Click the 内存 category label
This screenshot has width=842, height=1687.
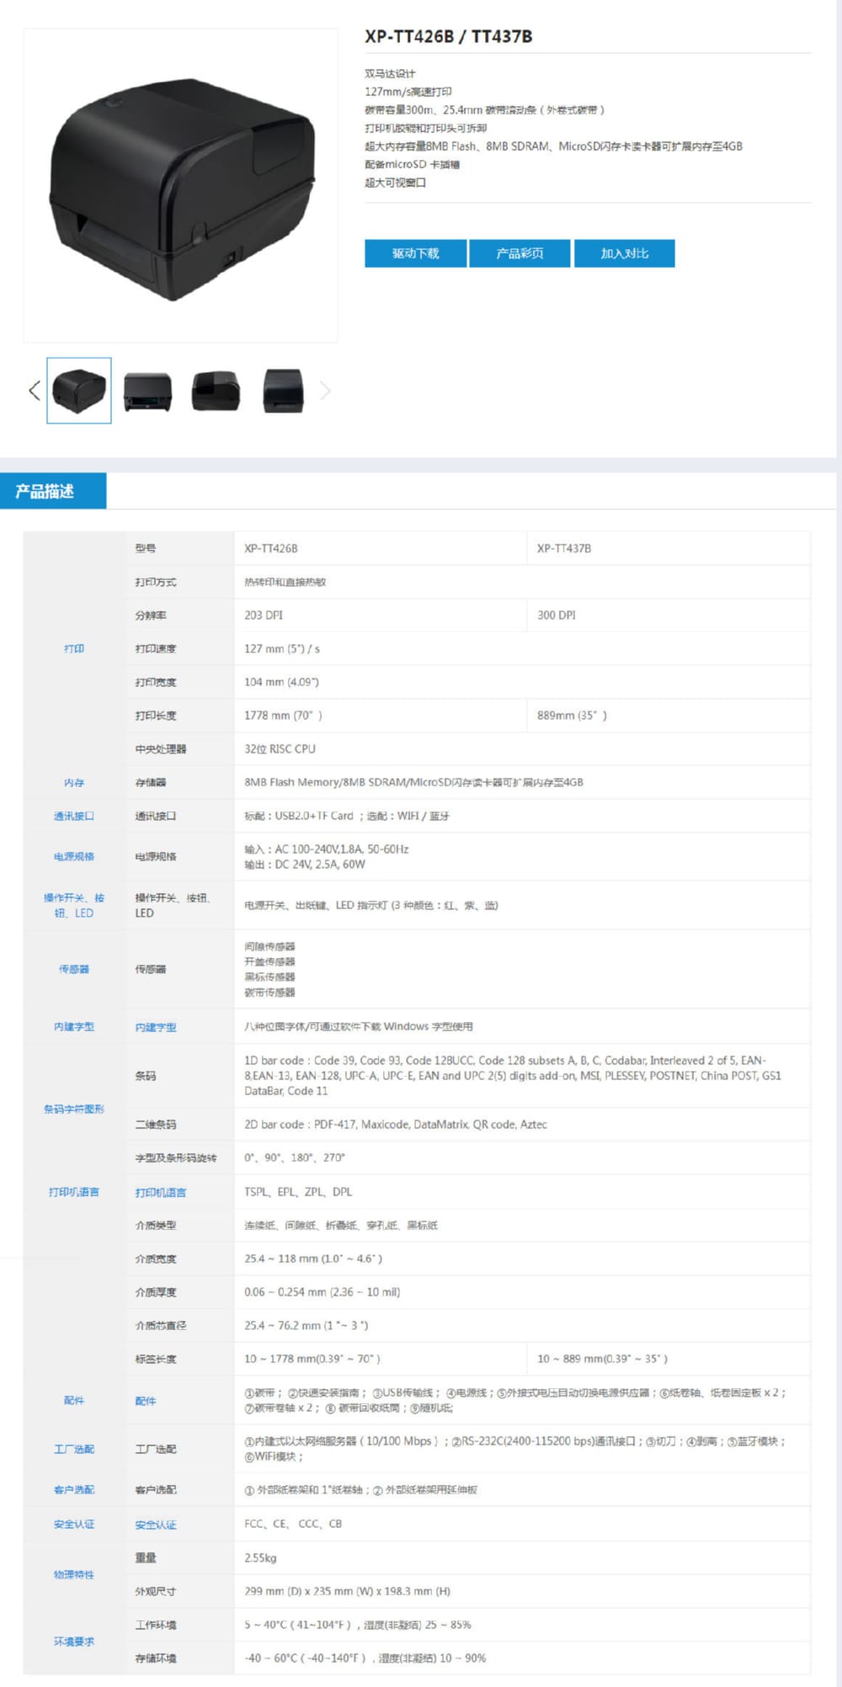click(x=74, y=783)
